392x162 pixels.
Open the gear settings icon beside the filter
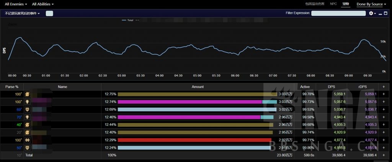371,13
